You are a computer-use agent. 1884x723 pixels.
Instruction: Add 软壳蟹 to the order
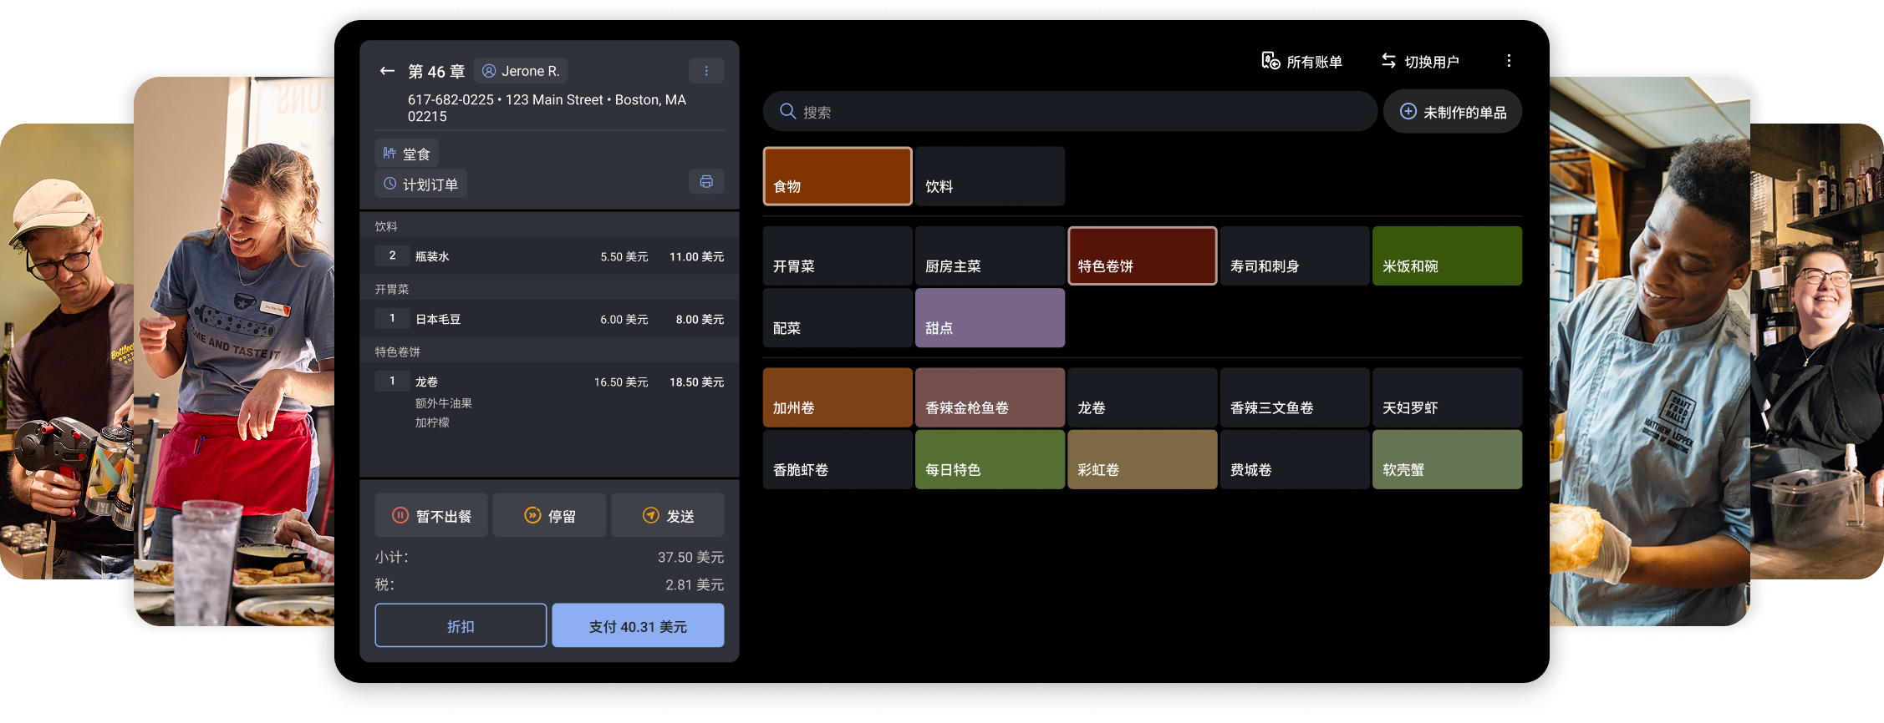(1447, 459)
